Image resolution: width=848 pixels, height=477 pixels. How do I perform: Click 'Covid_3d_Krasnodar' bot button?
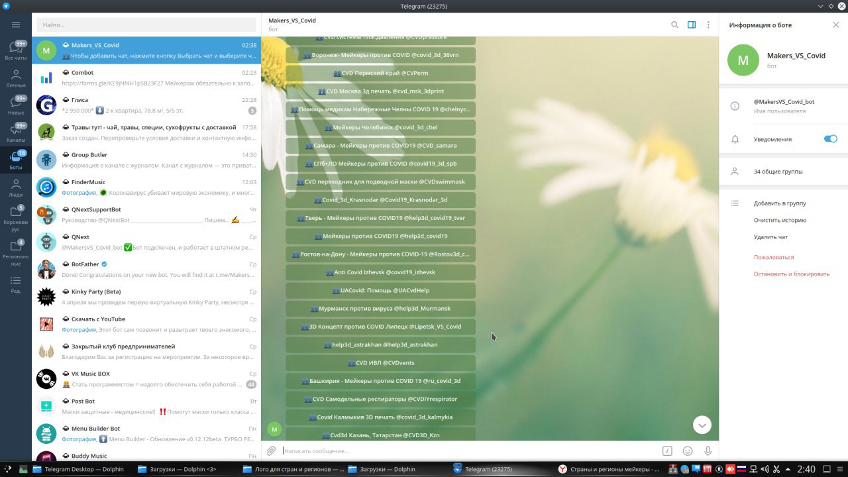tap(380, 199)
